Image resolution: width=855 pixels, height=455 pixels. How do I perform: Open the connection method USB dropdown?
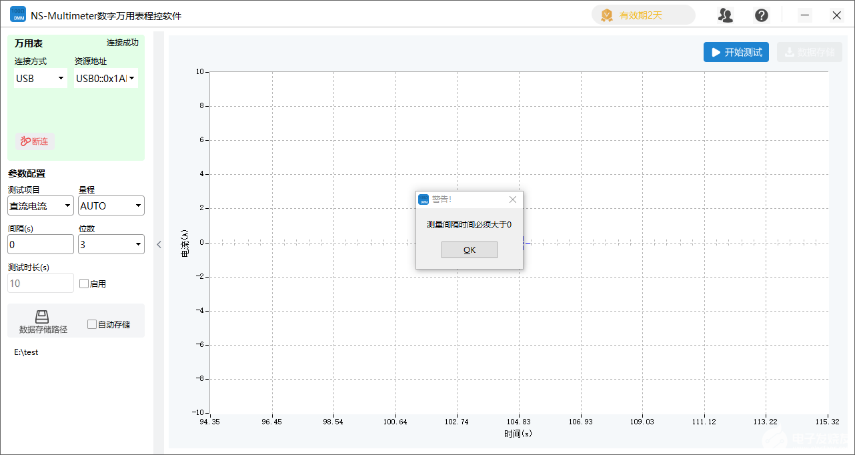click(41, 79)
